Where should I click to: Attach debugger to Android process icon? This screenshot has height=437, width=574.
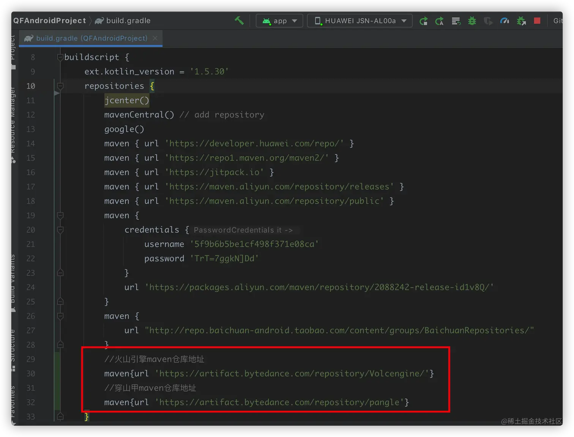click(521, 21)
